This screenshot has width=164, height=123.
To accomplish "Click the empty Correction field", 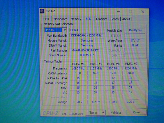I will pos(135,50).
